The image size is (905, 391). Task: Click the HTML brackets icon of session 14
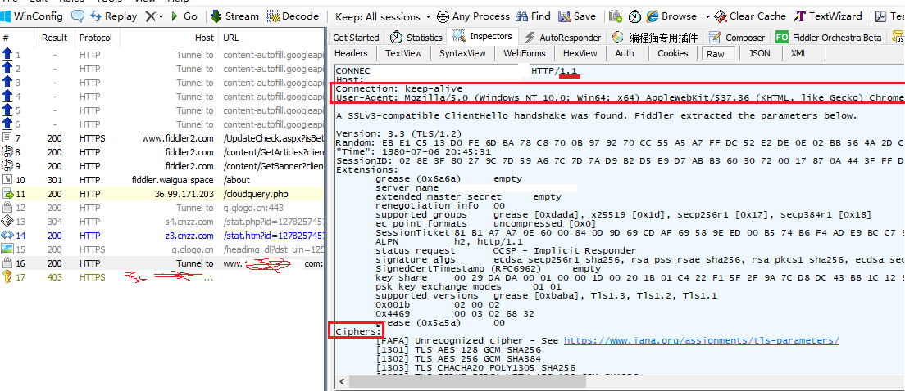pos(7,235)
